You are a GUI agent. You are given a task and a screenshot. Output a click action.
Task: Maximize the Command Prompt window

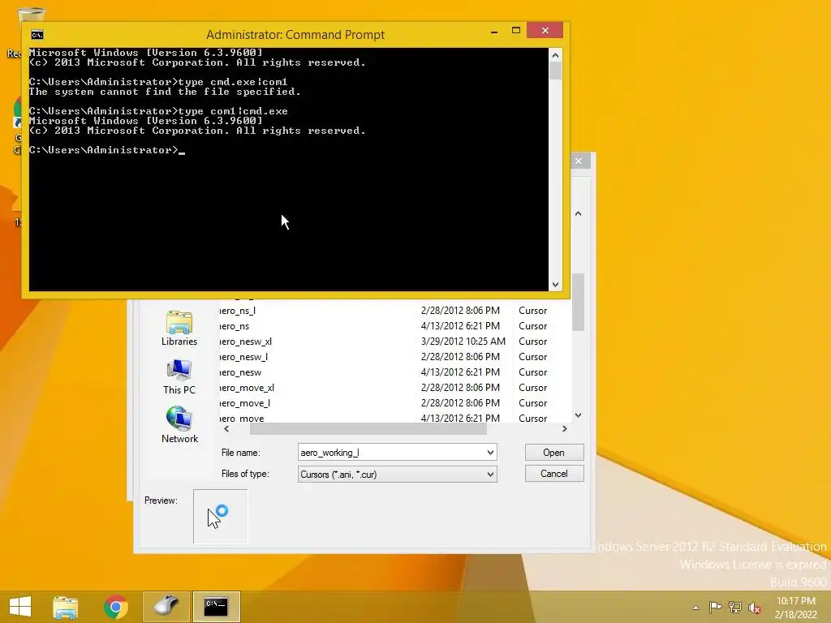pyautogui.click(x=515, y=31)
